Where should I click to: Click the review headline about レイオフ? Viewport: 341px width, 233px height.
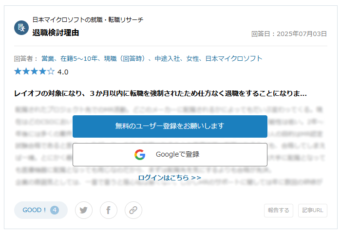tap(160, 93)
